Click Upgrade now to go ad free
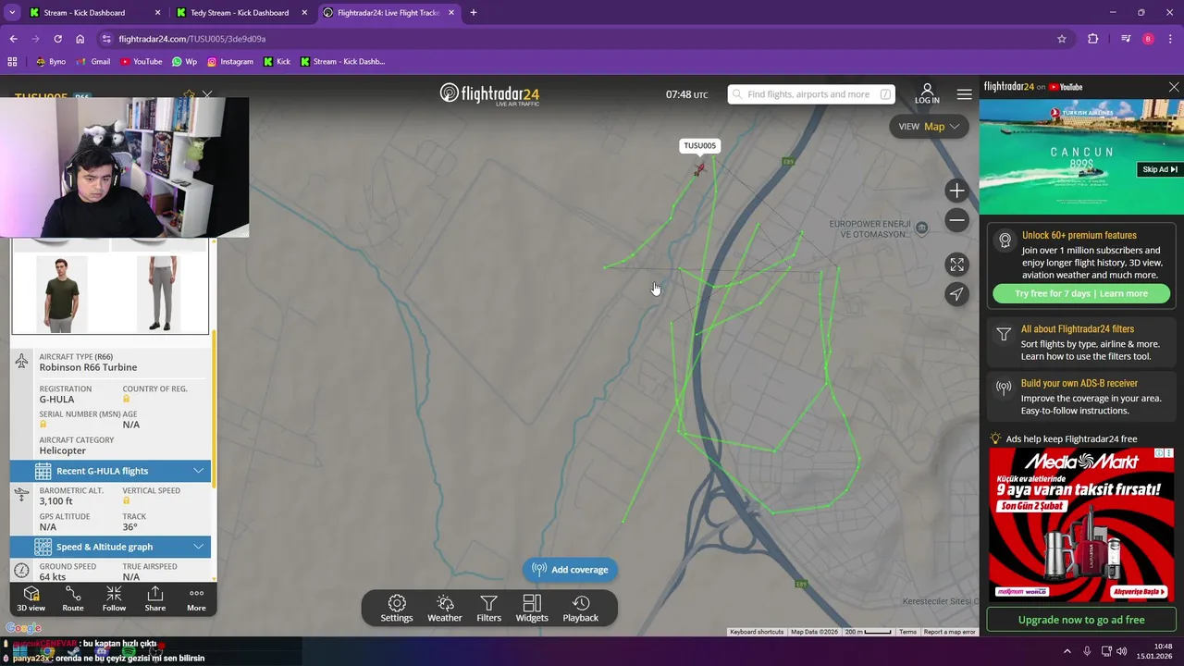 coord(1081,620)
